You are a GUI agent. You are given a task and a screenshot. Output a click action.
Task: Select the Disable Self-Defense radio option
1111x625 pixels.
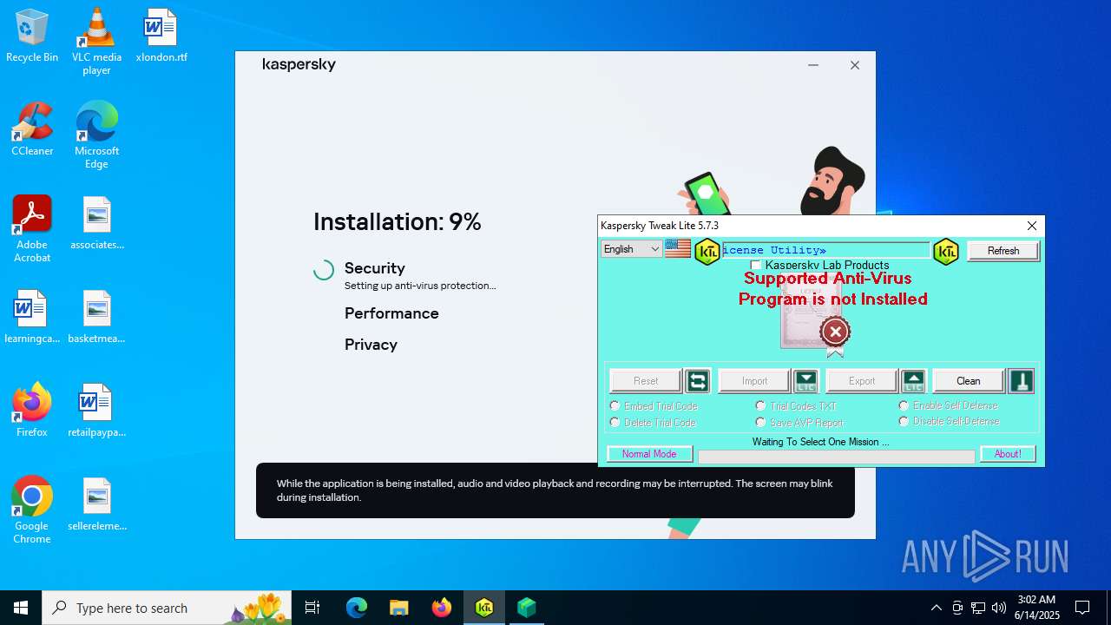[904, 421]
